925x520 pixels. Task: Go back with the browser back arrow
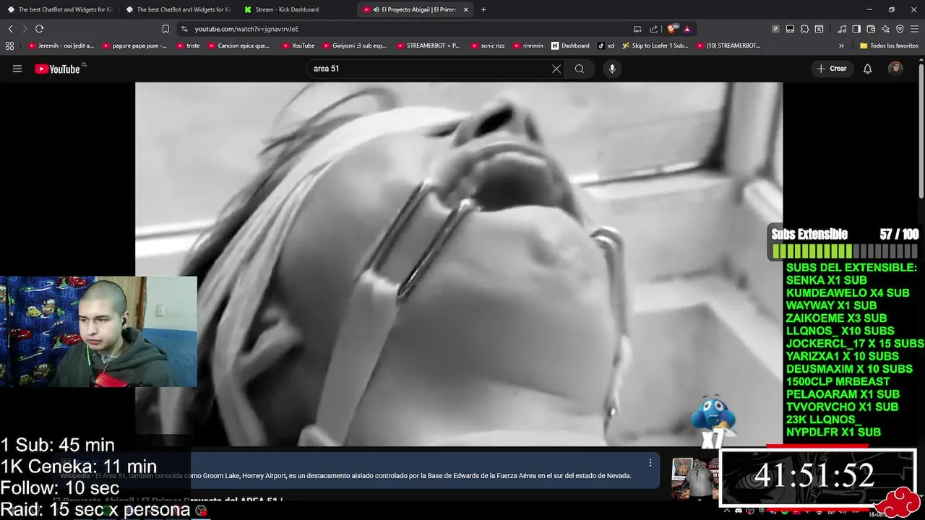point(11,29)
